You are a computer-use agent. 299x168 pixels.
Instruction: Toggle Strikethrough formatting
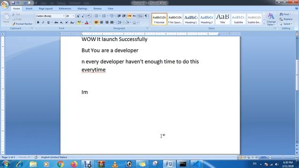coord(56,22)
